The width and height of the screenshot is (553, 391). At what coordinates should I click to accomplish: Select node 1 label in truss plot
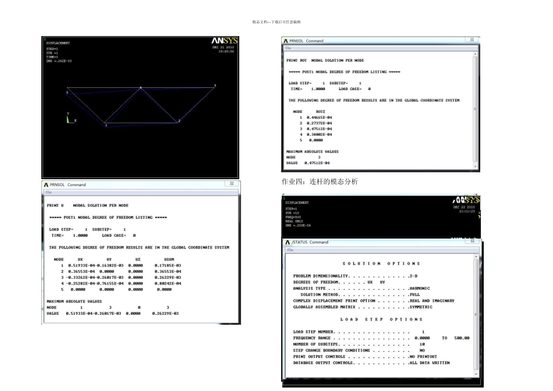(106, 125)
